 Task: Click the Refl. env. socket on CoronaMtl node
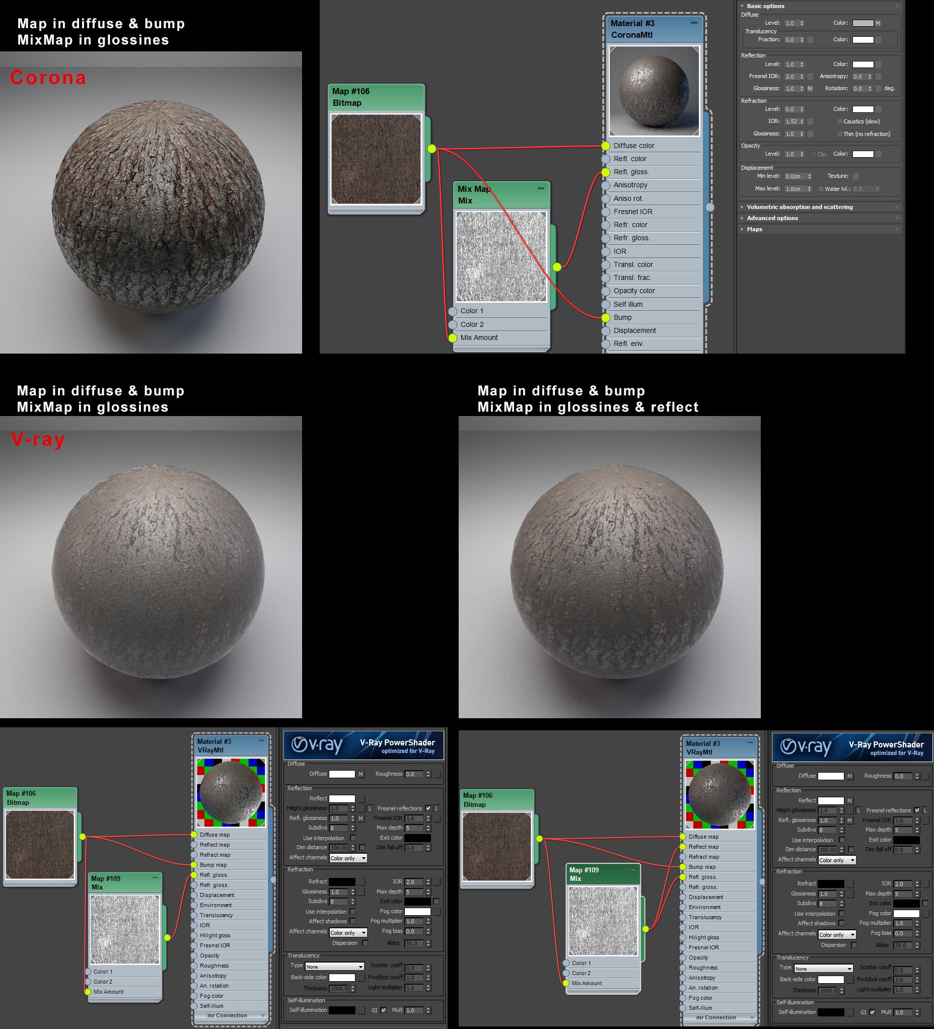[605, 344]
